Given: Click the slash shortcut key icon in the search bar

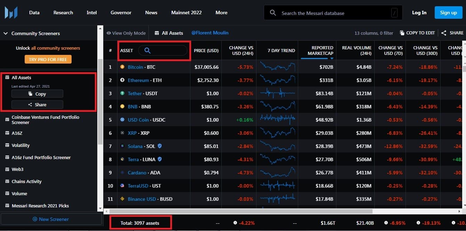Looking at the screenshot, I should point(394,13).
